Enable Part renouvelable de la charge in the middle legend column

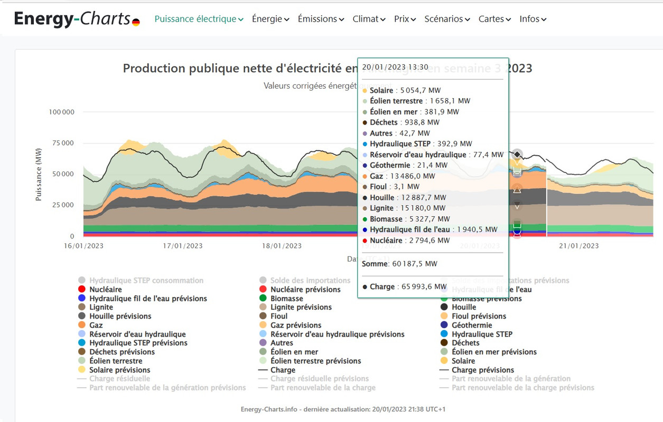click(317, 388)
